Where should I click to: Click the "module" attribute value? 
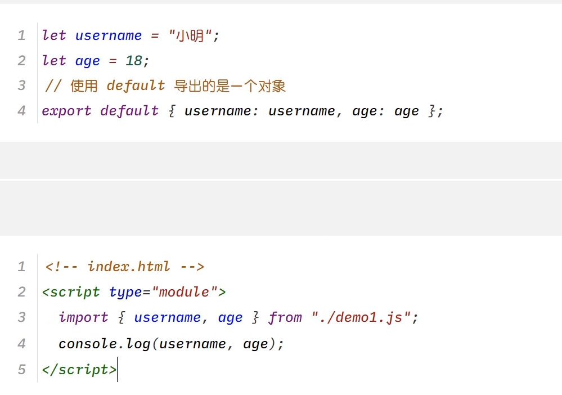(x=185, y=292)
